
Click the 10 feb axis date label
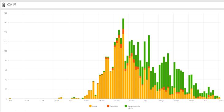[27, 101]
